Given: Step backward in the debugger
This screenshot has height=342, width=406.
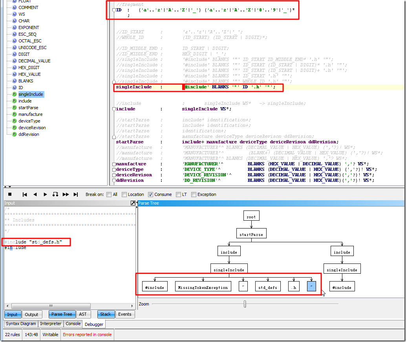Looking at the screenshot, I should (35, 194).
